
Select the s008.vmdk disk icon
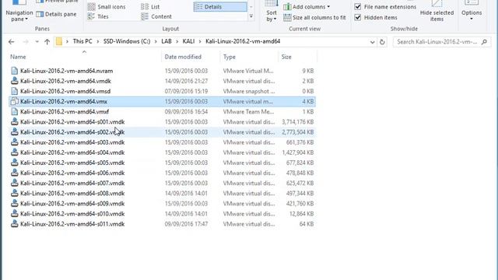click(x=14, y=194)
